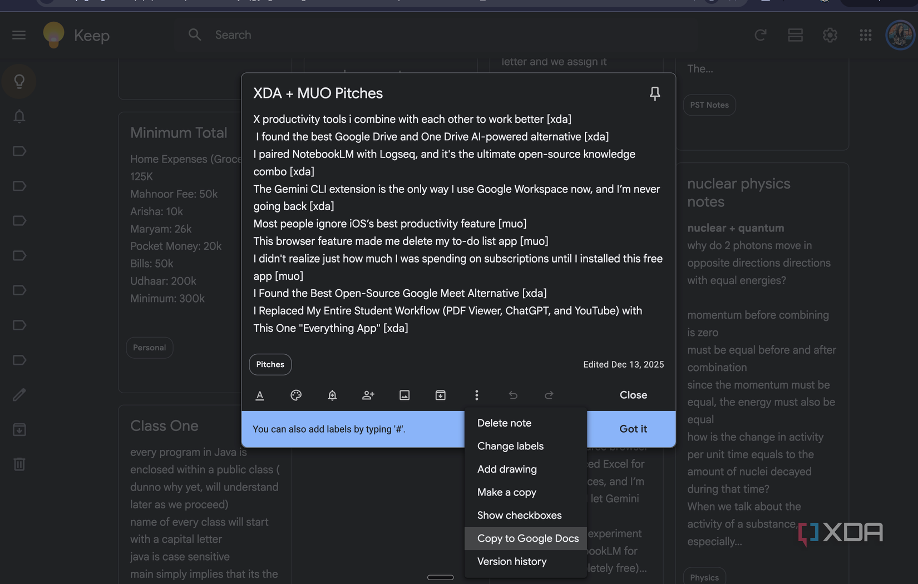Open Version history

coord(526,562)
